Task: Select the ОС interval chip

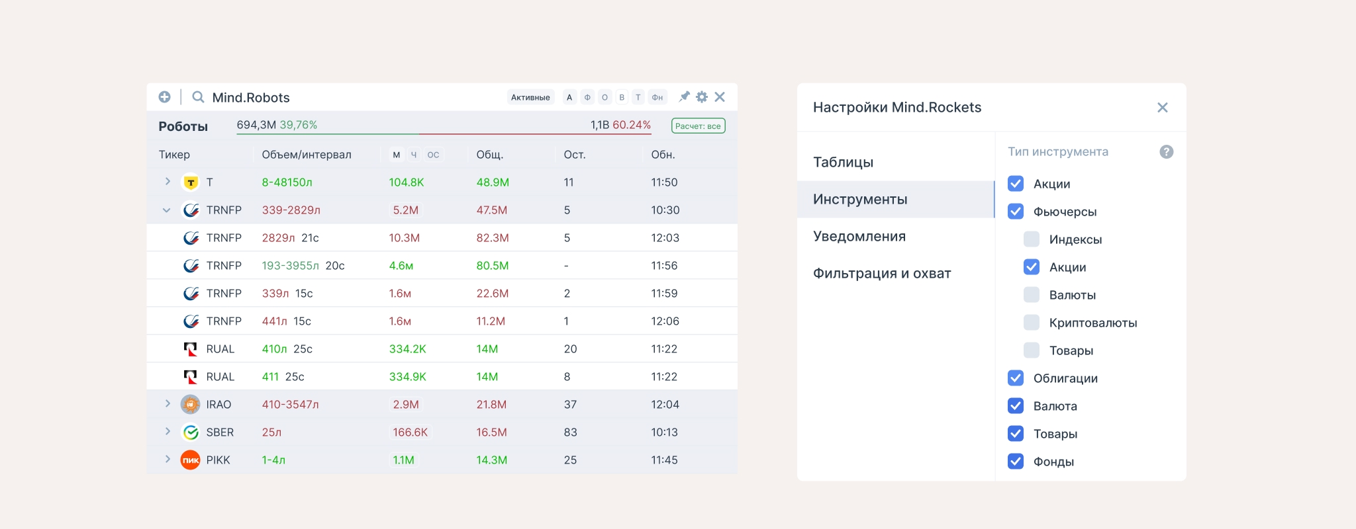Action: pos(433,155)
